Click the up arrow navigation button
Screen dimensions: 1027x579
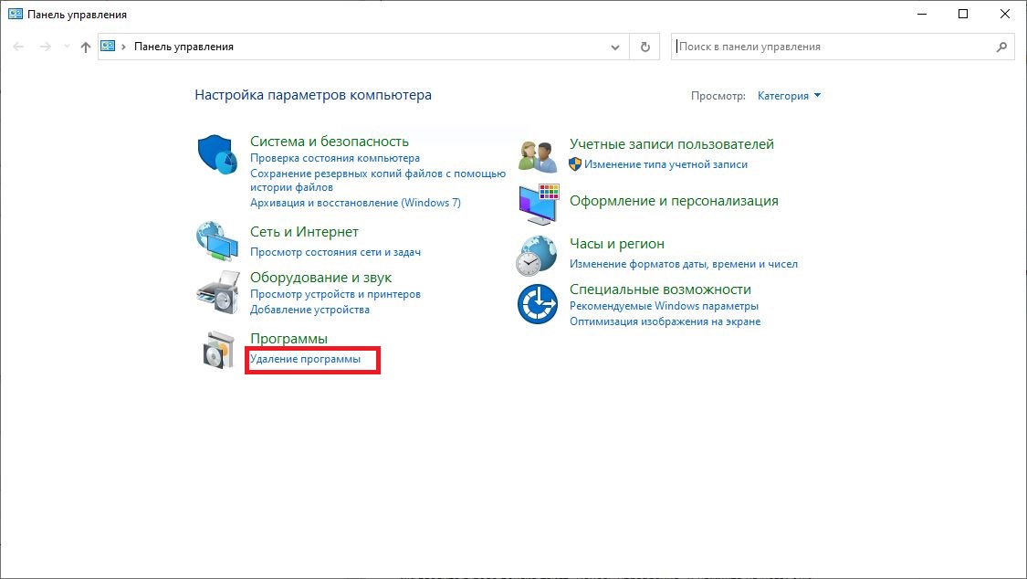coord(86,47)
